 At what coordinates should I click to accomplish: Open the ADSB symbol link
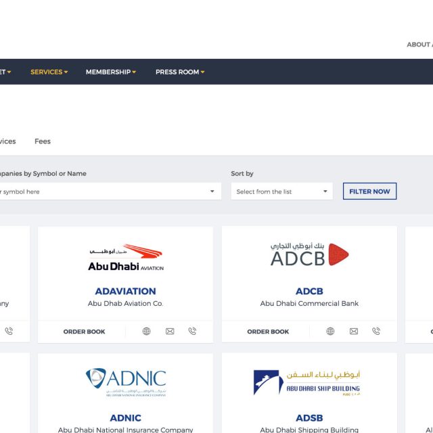(309, 418)
